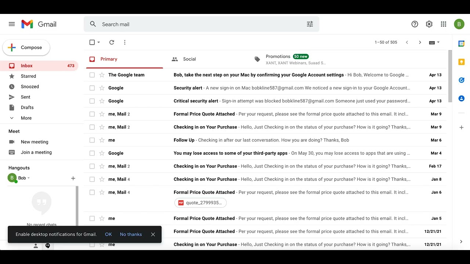Click in the Search mail field
470x264 pixels.
tap(202, 24)
